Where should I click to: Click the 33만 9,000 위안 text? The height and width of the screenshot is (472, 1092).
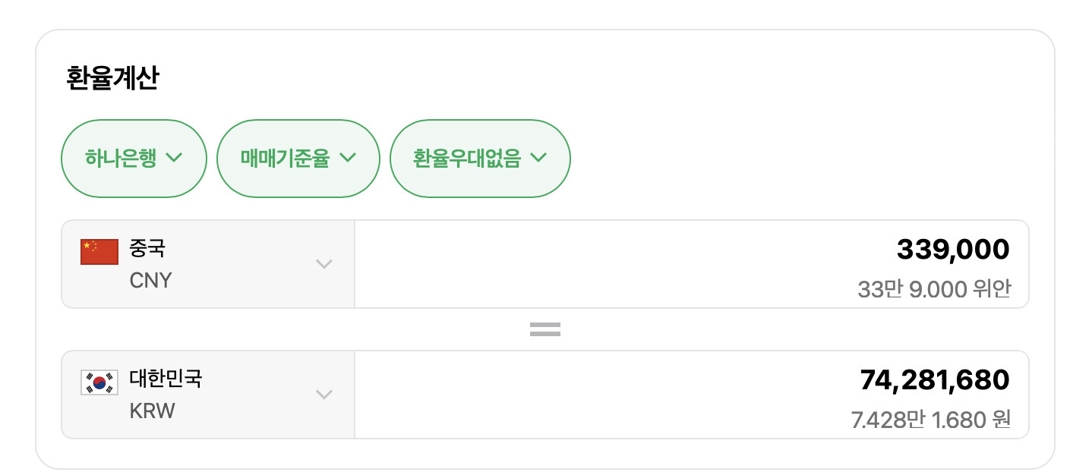click(933, 289)
